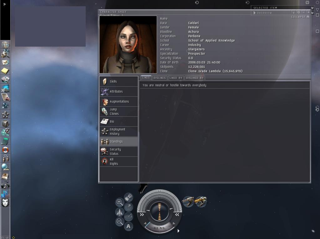Expand HUD left double-arrow panel
This screenshot has height=239, width=320.
142,215
